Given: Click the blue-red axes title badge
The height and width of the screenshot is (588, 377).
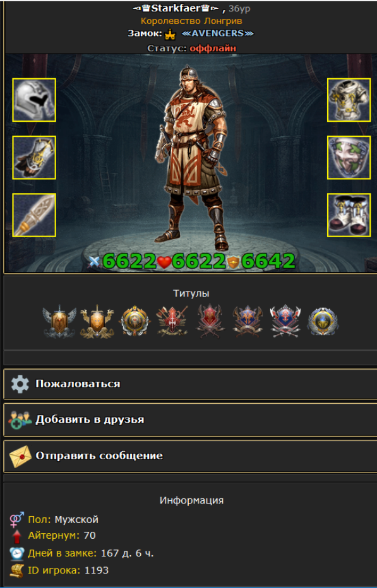Looking at the screenshot, I should point(285,321).
